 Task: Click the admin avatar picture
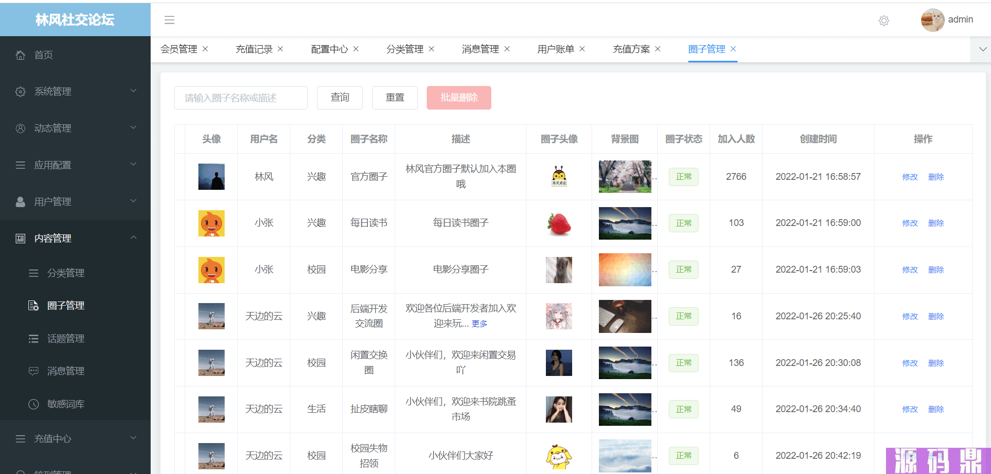[933, 20]
